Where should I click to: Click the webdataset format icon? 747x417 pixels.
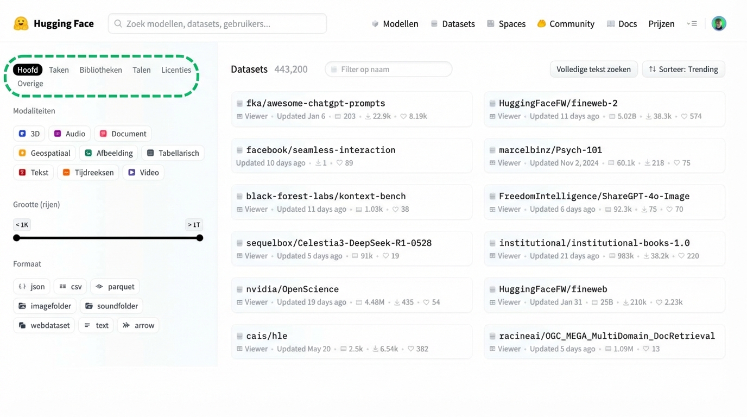[x=22, y=326]
